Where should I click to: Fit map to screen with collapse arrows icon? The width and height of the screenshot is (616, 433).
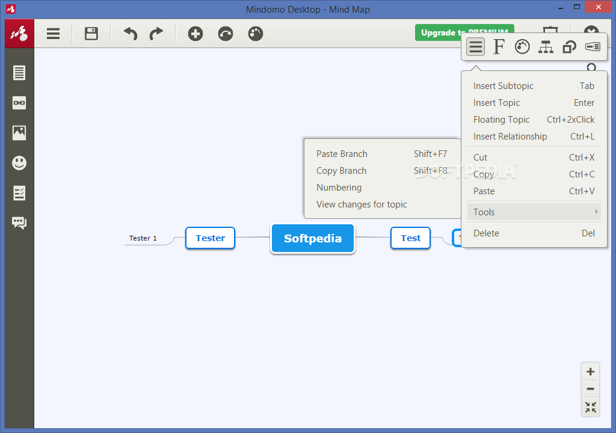tap(590, 407)
